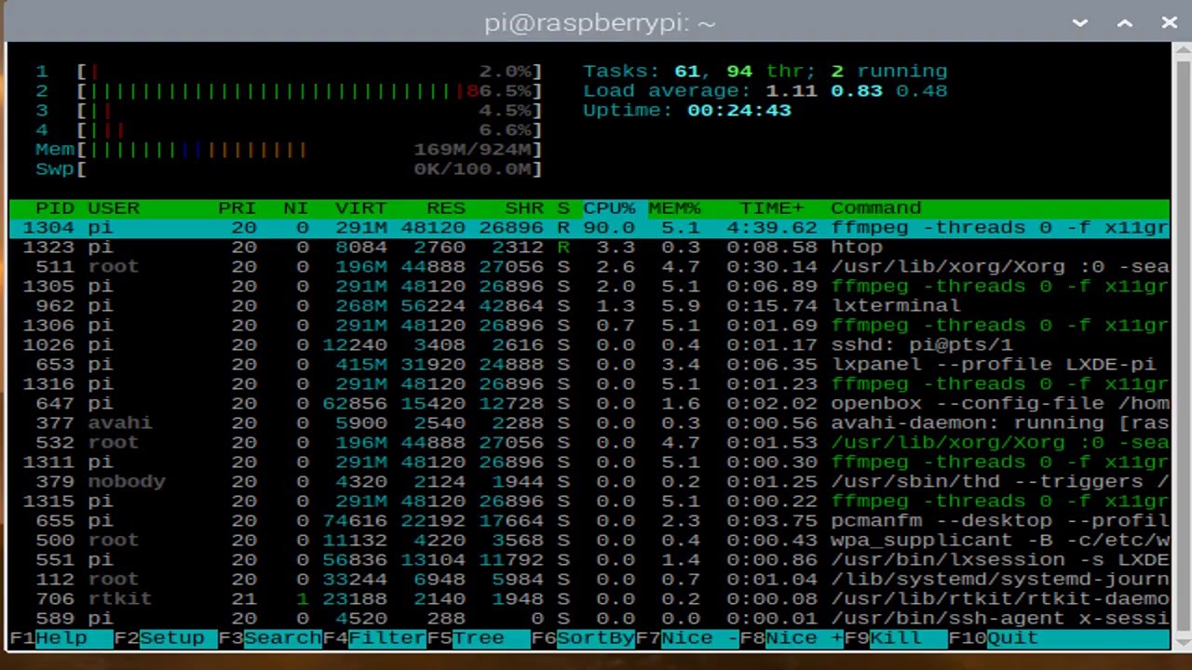1192x670 pixels.
Task: Select Xorg thread row PID 532
Action: click(x=589, y=443)
